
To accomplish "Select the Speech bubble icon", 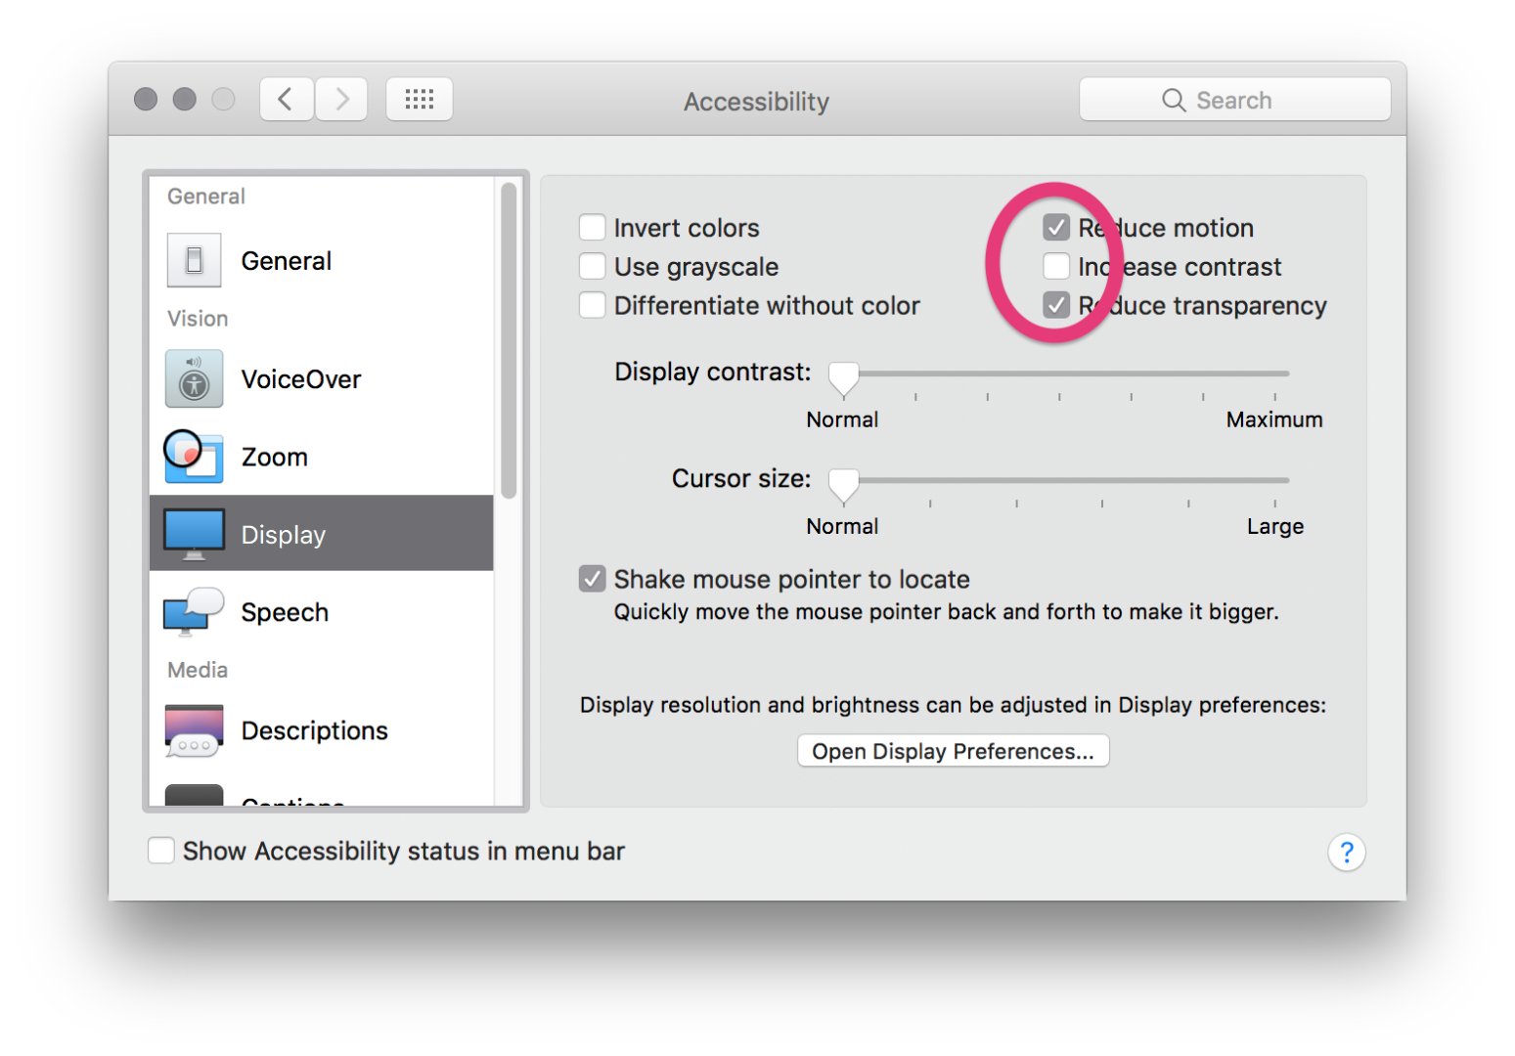I will coord(194,612).
